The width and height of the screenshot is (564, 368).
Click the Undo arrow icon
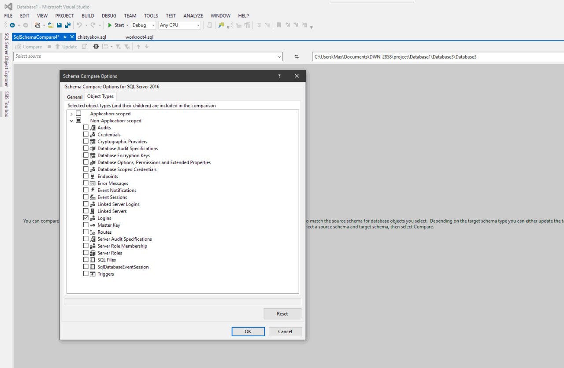pyautogui.click(x=79, y=25)
